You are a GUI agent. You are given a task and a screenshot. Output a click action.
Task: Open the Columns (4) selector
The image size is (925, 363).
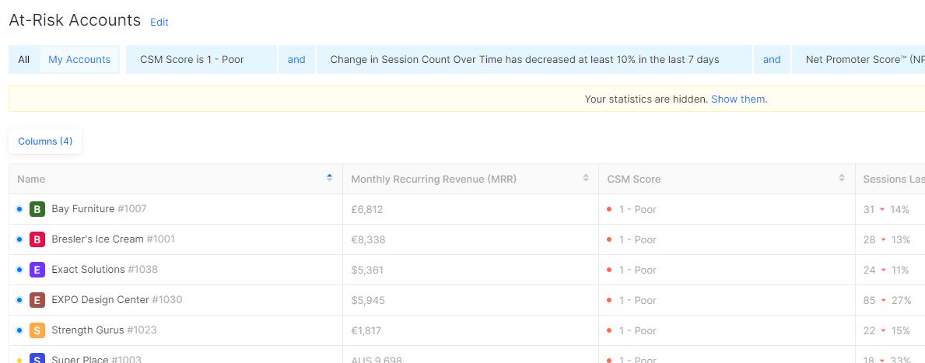45,141
